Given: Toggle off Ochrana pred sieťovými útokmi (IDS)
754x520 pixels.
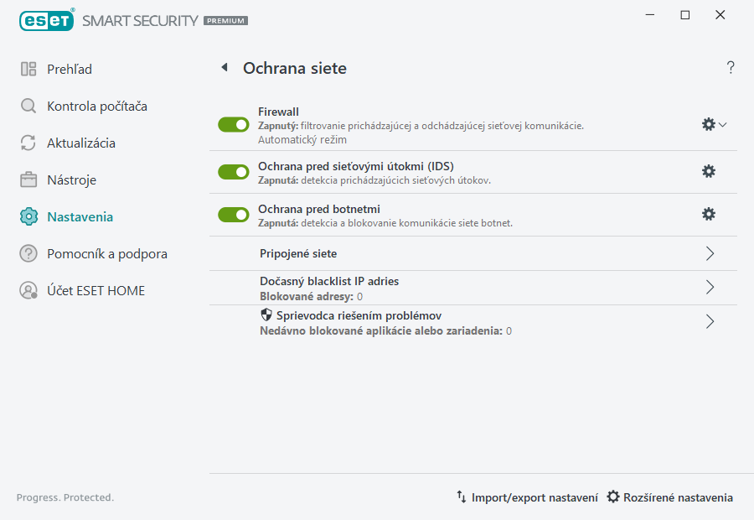Looking at the screenshot, I should pos(233,170).
